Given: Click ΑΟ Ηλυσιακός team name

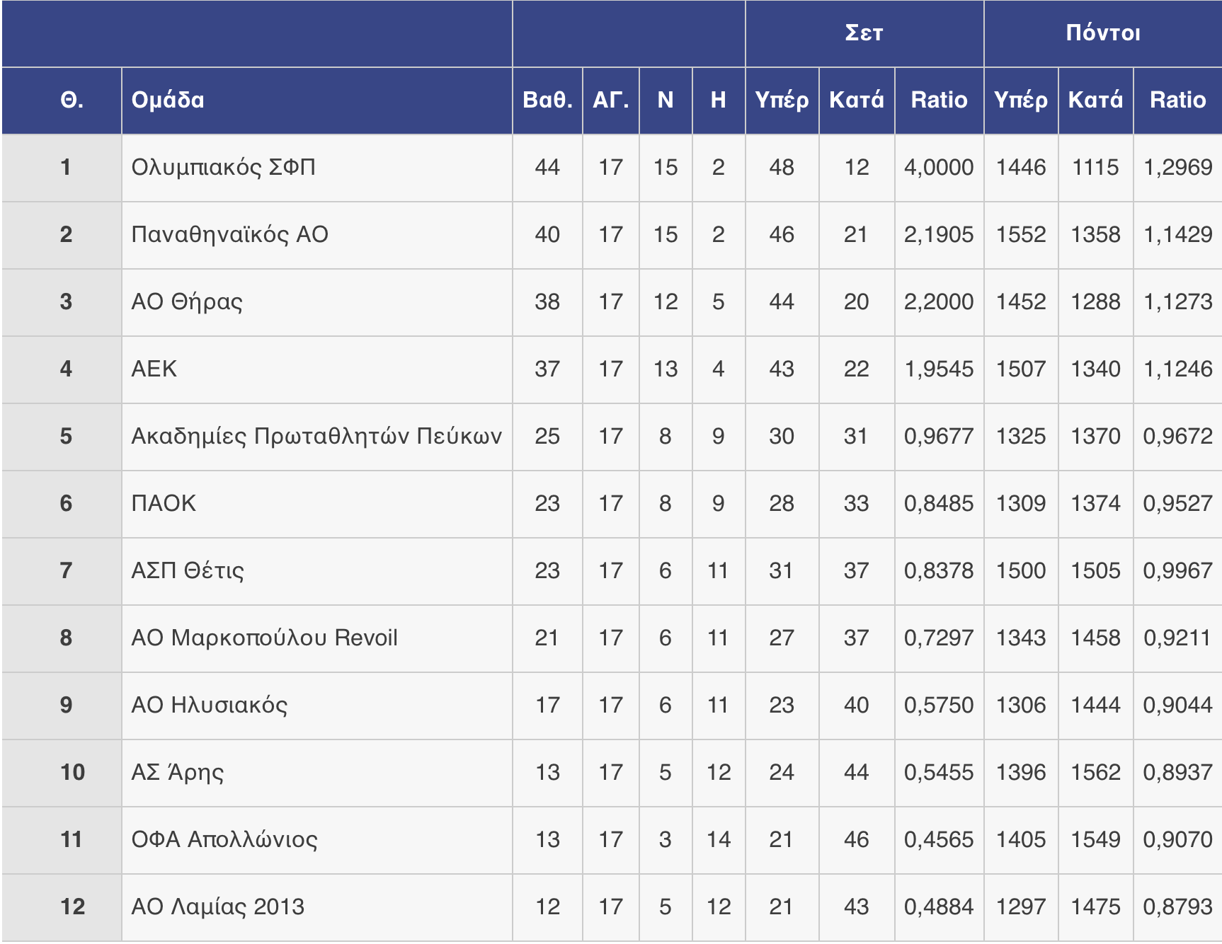Looking at the screenshot, I should tap(210, 706).
